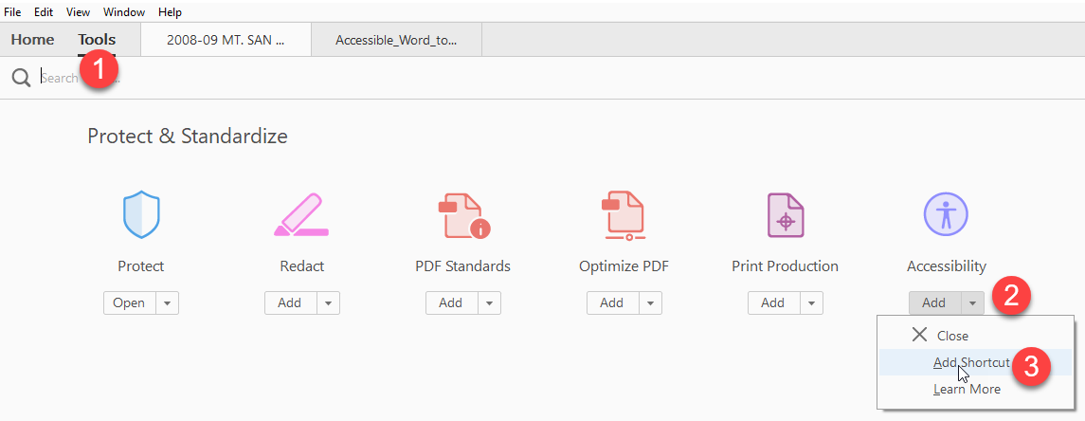The height and width of the screenshot is (421, 1085).
Task: Click the search magnifier icon
Action: point(21,78)
